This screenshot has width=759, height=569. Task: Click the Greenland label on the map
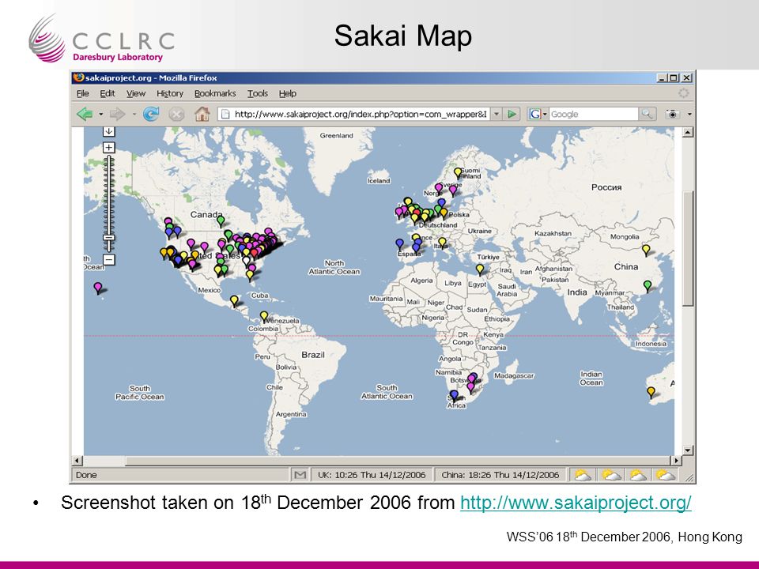pyautogui.click(x=337, y=135)
